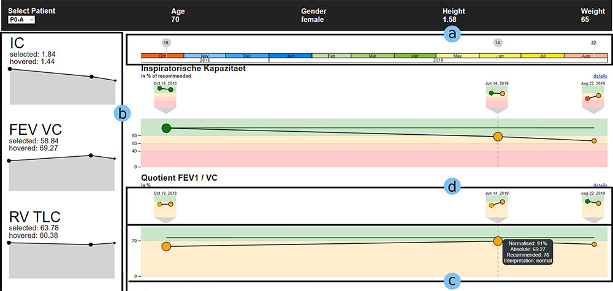613x291 pixels.
Task: Click Oct 19, 2018 glyph under Quotient FEV1 / VC
Action: point(166,210)
